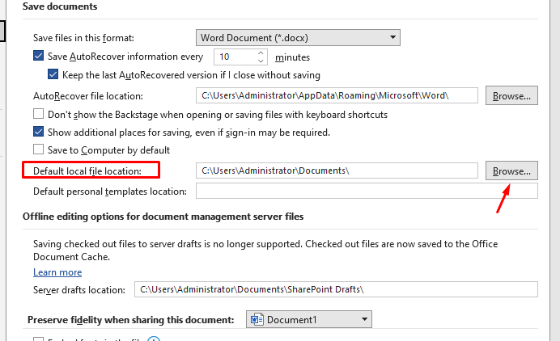Uncheck Keep the last AutoRecovered version

pos(53,74)
